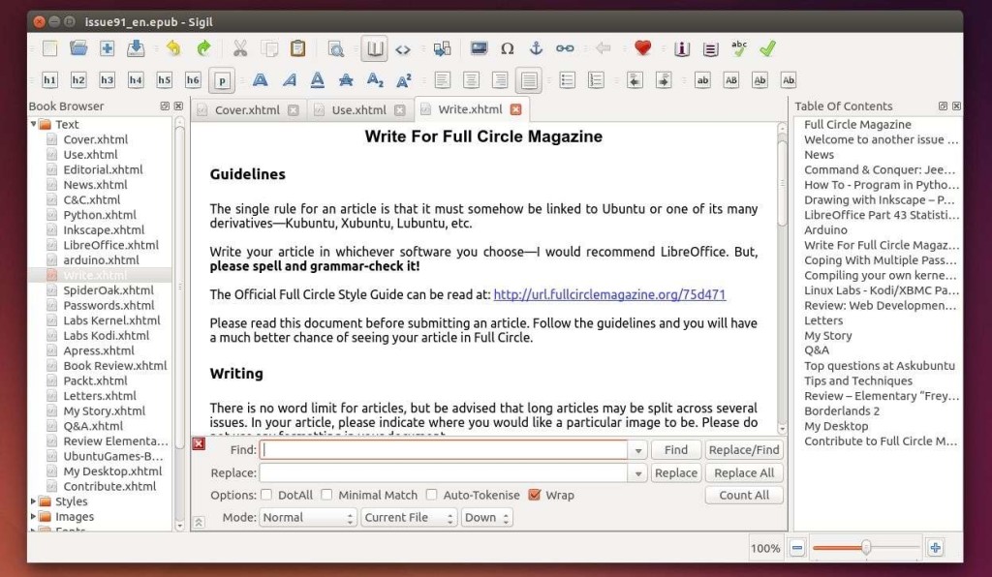This screenshot has height=577, width=992.
Task: Open Editorial.xhtml in the Book Browser
Action: tap(103, 169)
